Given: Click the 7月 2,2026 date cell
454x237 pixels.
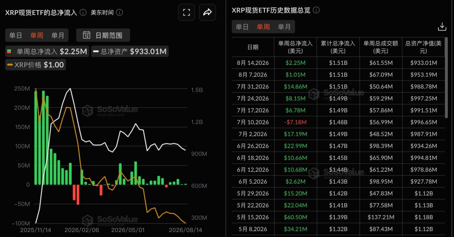Looking at the screenshot, I should (x=253, y=134).
